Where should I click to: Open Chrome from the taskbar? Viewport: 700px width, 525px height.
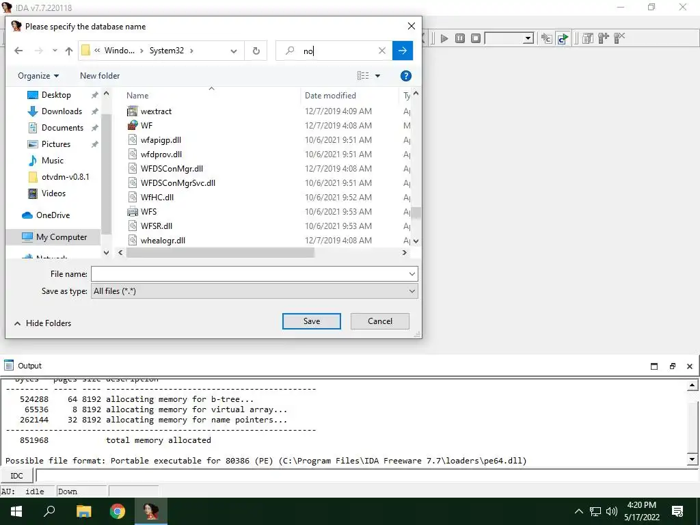(118, 511)
